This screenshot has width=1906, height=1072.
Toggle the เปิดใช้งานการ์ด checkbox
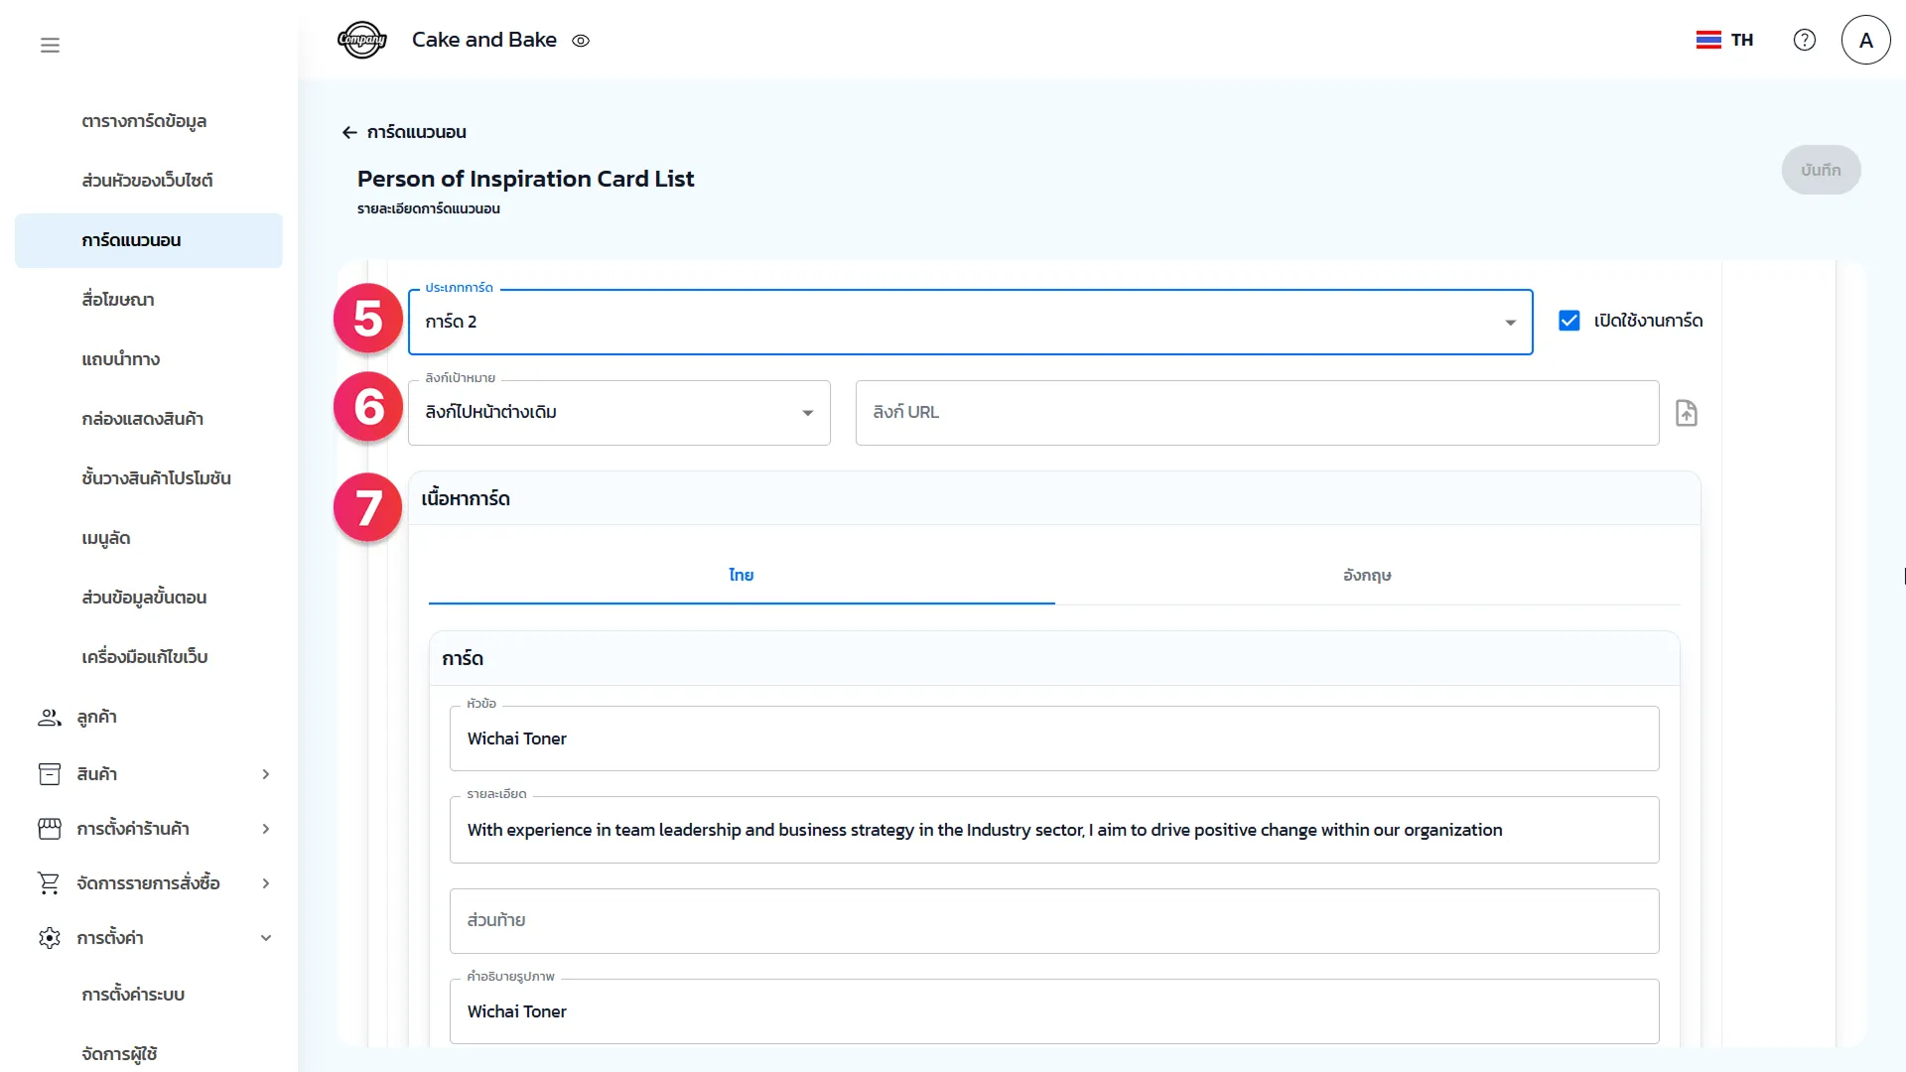click(x=1569, y=321)
